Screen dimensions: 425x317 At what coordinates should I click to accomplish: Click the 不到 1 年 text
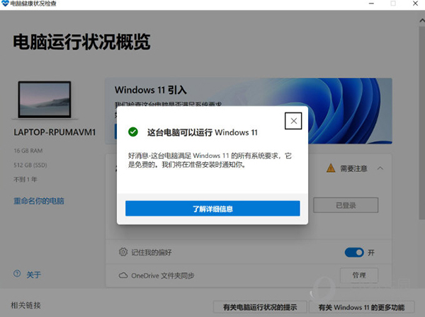click(25, 179)
